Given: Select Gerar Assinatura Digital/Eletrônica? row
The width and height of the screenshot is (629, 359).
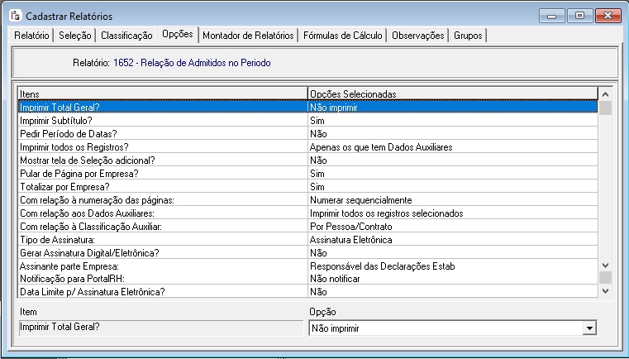Looking at the screenshot, I should (x=162, y=252).
